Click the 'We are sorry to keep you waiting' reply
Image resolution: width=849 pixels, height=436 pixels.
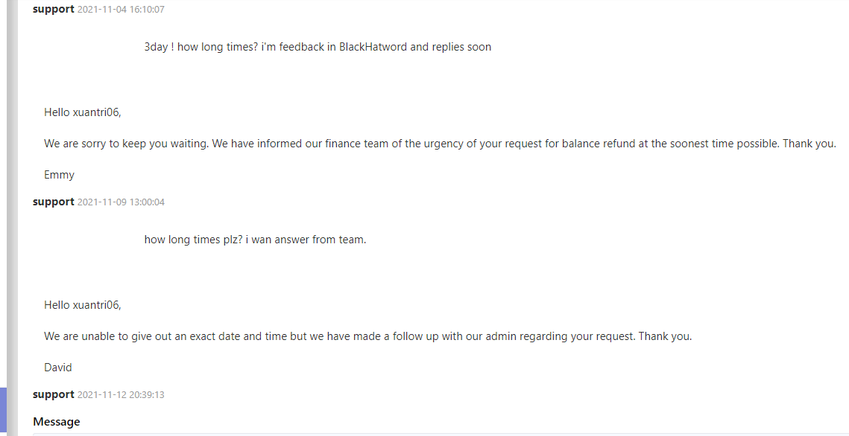(441, 144)
